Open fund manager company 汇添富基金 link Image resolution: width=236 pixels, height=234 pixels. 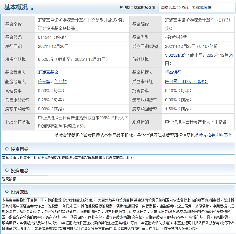point(48,72)
